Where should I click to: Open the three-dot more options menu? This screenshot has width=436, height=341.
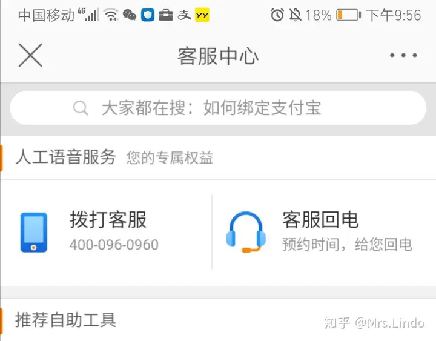pos(403,55)
